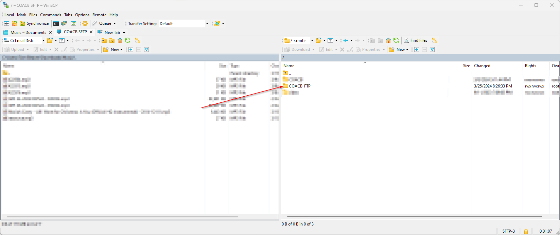Click the Preferences gear icon
Screen dimensions: 560x235
point(85,23)
